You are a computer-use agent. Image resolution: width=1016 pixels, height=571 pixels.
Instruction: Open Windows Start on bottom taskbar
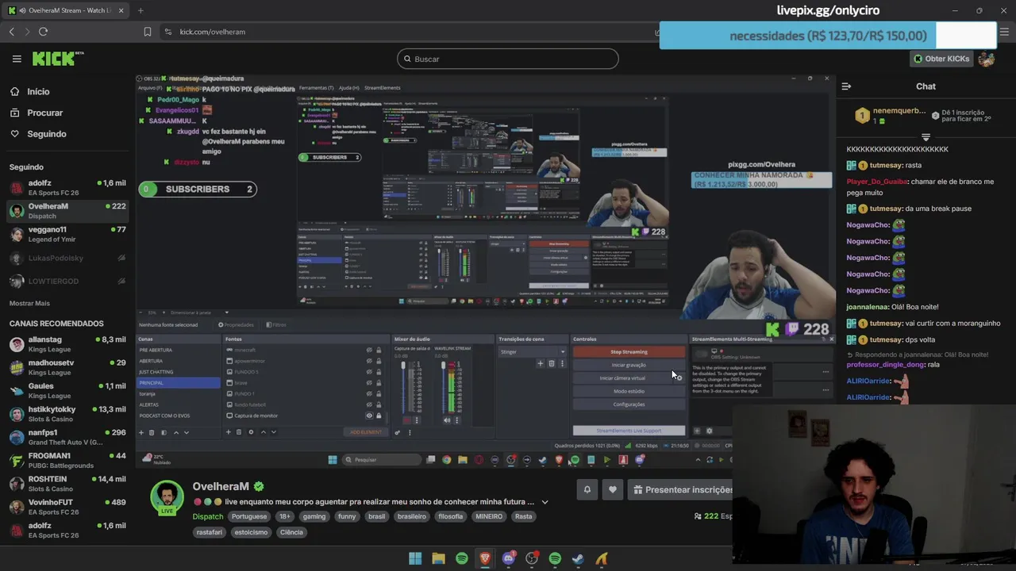click(x=415, y=558)
